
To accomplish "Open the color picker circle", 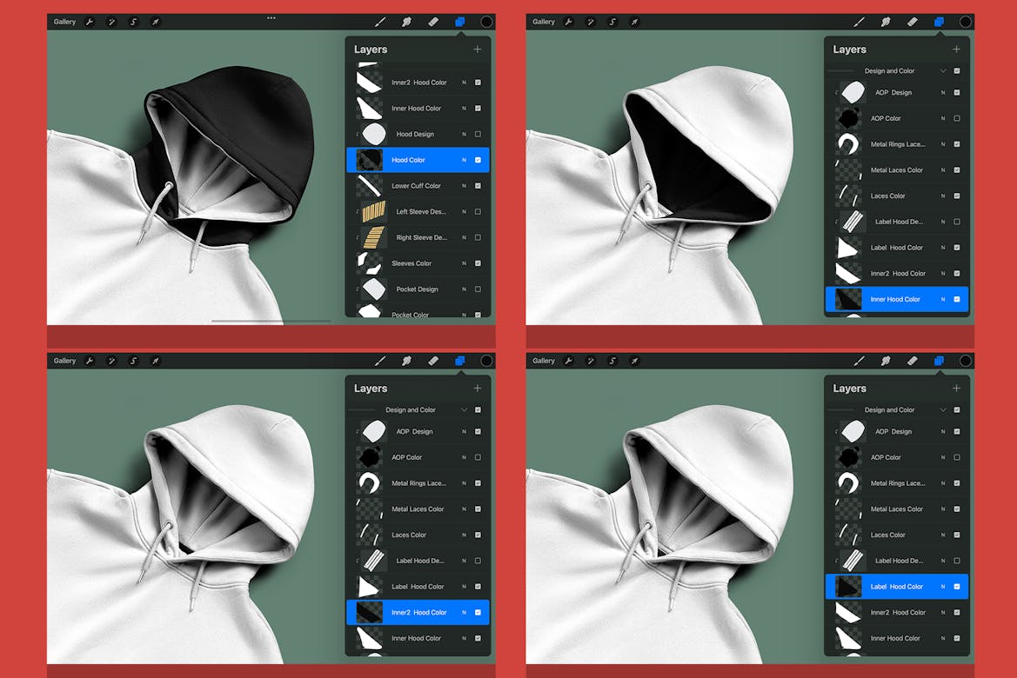I will 485,22.
